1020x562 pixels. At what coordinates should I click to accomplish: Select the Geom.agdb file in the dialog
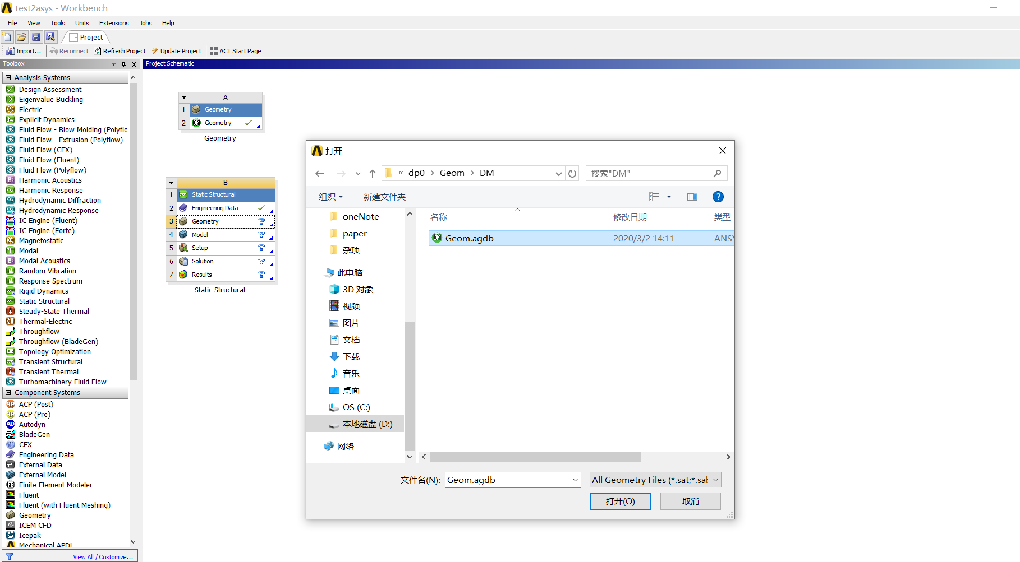(581, 238)
